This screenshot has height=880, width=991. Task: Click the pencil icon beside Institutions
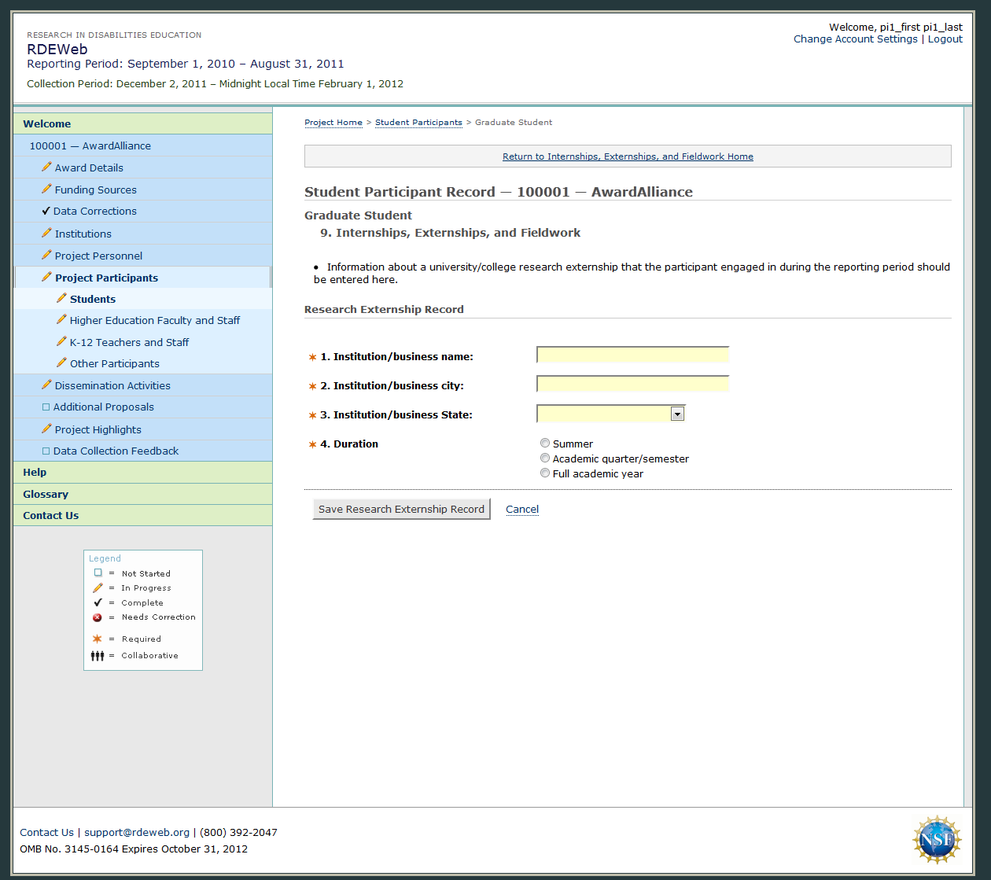click(46, 234)
